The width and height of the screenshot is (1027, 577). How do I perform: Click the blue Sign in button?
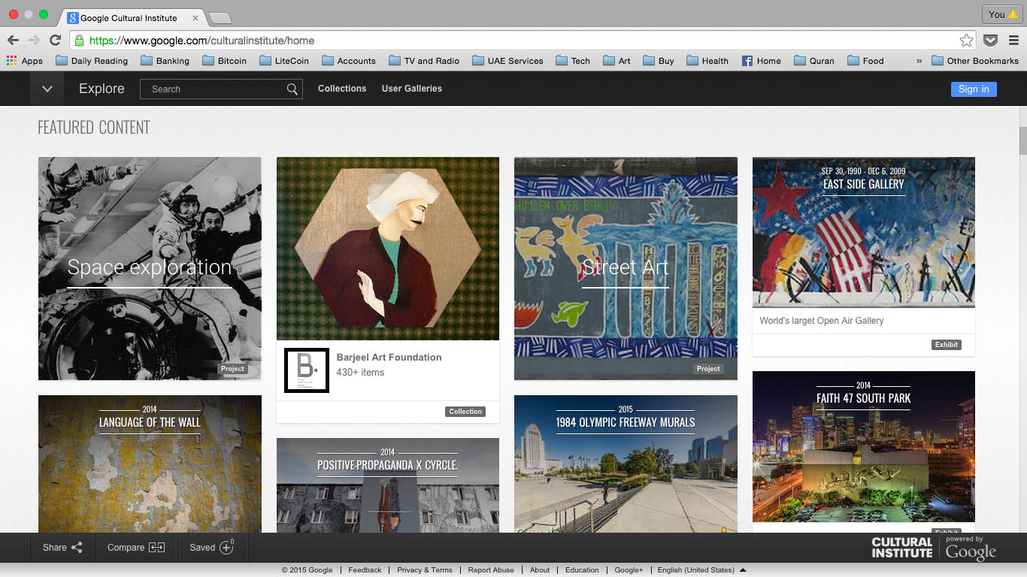click(x=974, y=89)
